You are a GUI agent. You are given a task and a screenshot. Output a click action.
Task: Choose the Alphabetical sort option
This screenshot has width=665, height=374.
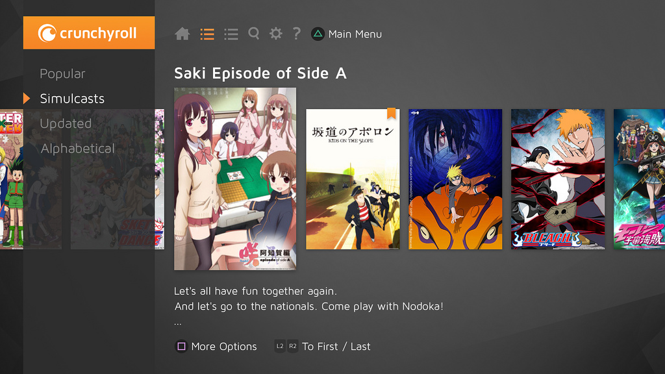click(x=78, y=149)
